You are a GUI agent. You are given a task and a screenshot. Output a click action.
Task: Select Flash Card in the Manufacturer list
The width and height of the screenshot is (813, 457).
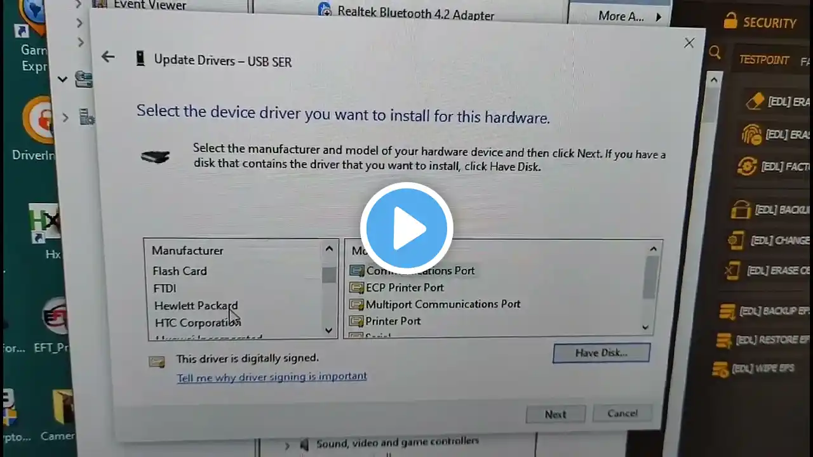180,271
